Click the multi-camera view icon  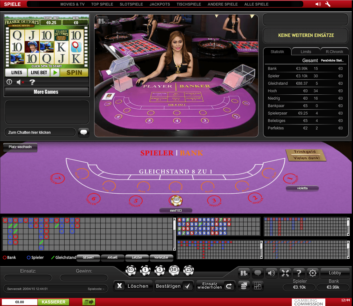(x=244, y=273)
